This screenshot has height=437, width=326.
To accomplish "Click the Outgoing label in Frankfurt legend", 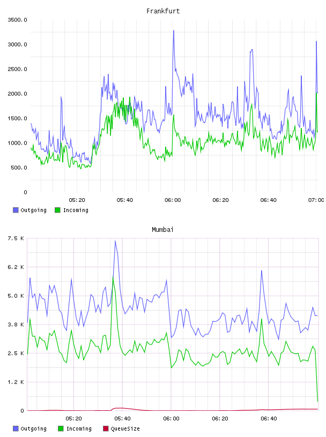I will (34, 210).
